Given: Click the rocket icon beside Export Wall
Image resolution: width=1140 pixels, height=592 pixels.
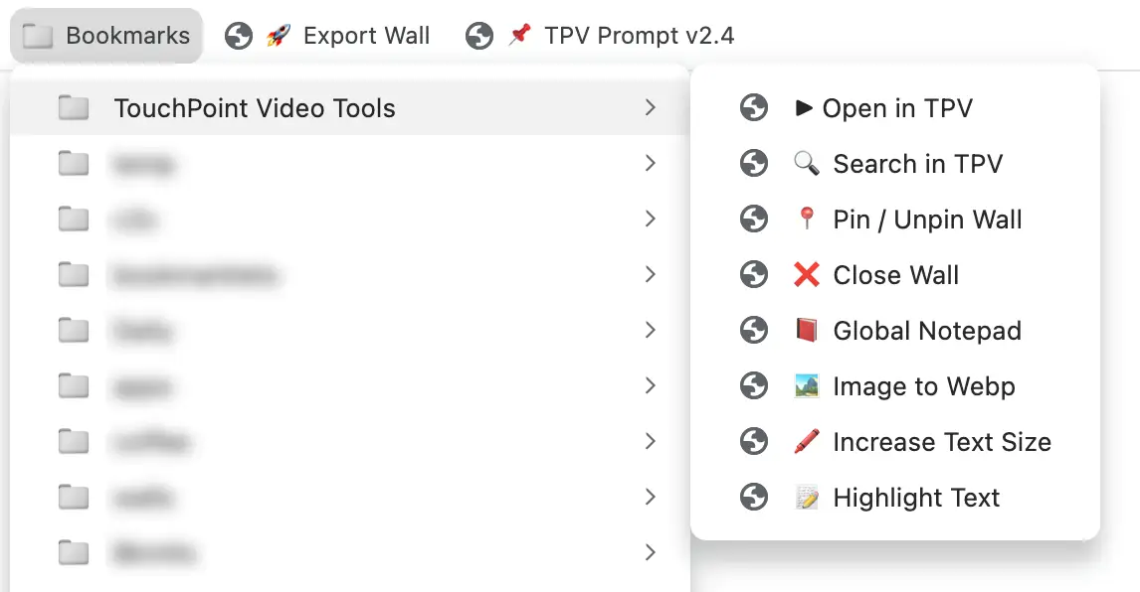Looking at the screenshot, I should click(278, 37).
